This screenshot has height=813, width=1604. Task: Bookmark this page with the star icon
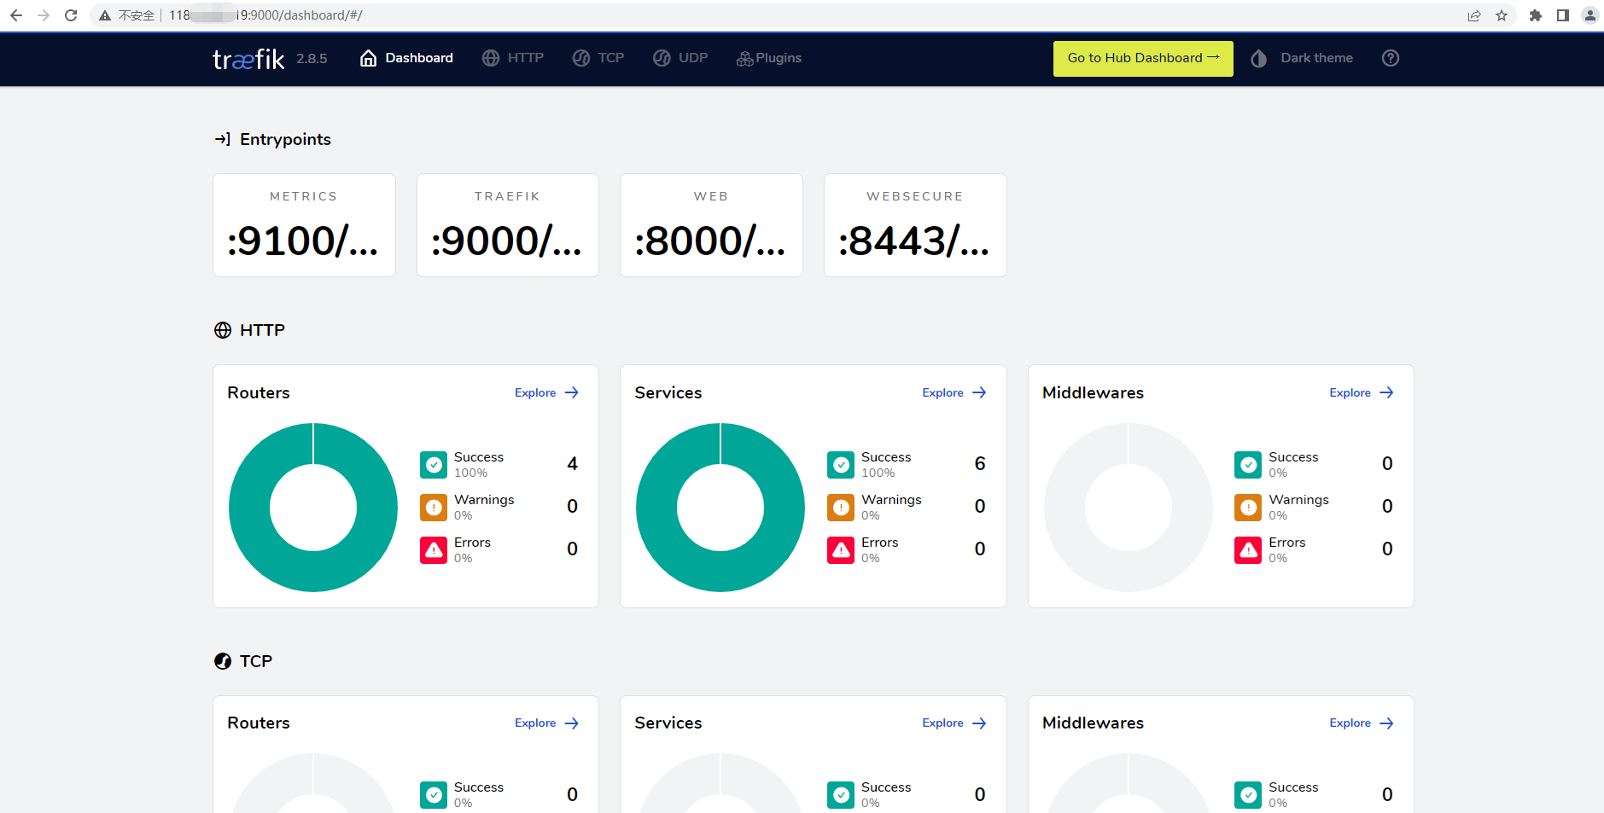click(x=1502, y=15)
